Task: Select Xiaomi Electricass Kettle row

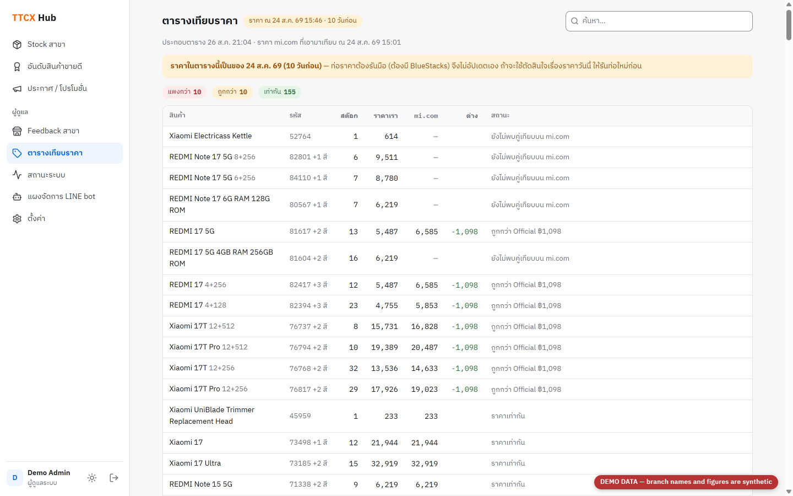Action: point(457,137)
